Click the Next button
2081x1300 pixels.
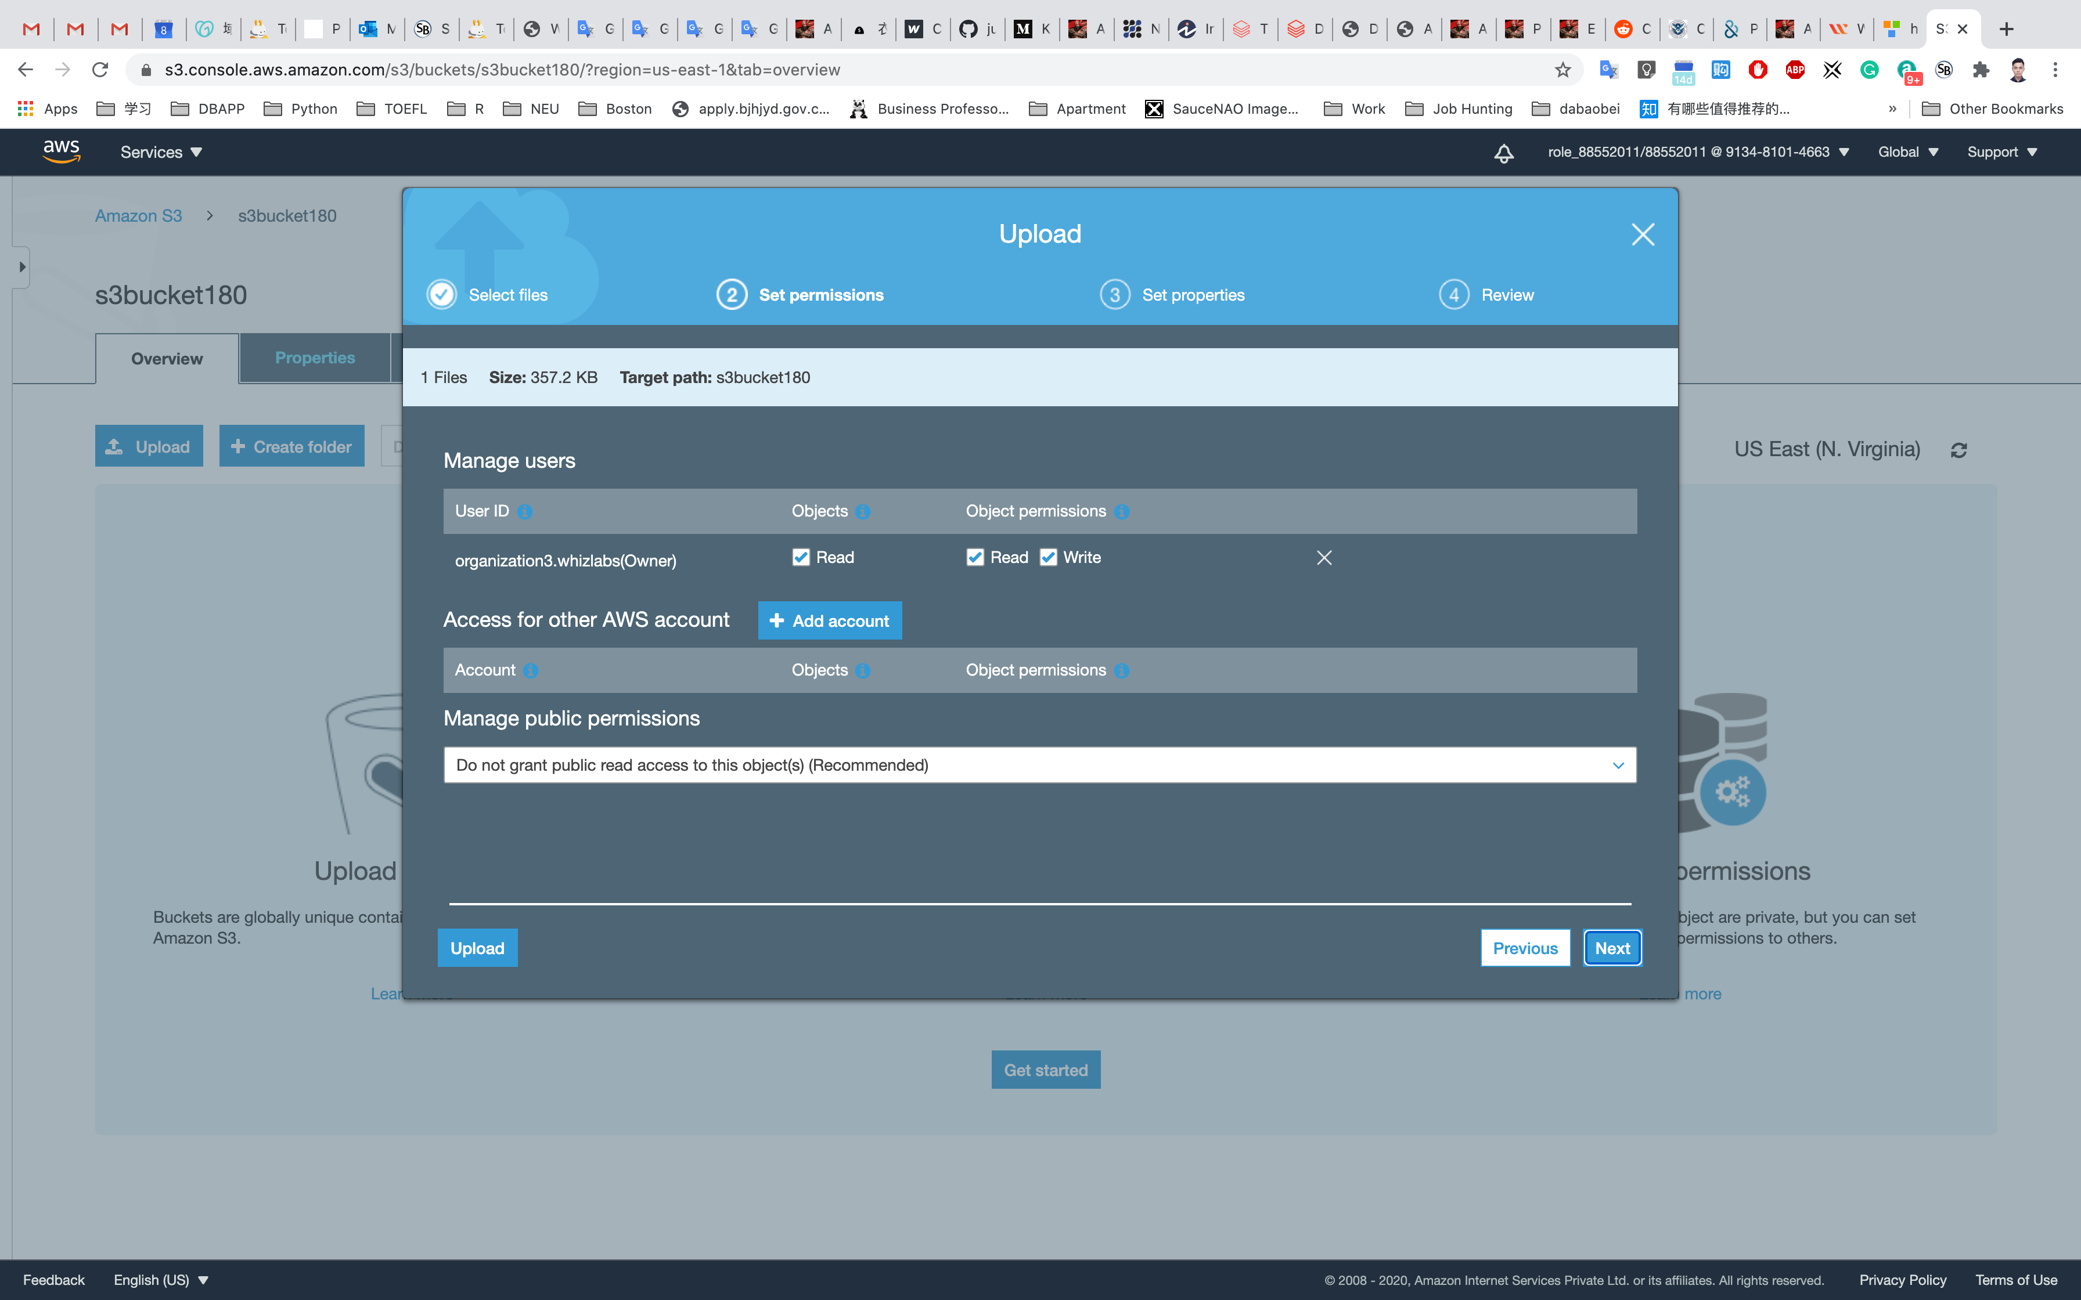pyautogui.click(x=1611, y=948)
